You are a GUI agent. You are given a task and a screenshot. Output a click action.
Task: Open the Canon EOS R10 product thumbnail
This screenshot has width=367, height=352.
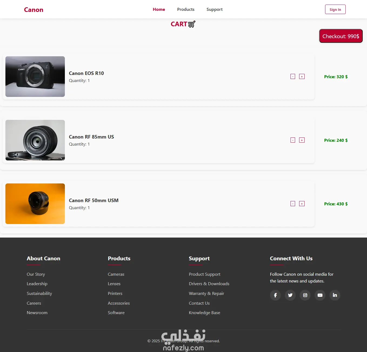(x=35, y=77)
